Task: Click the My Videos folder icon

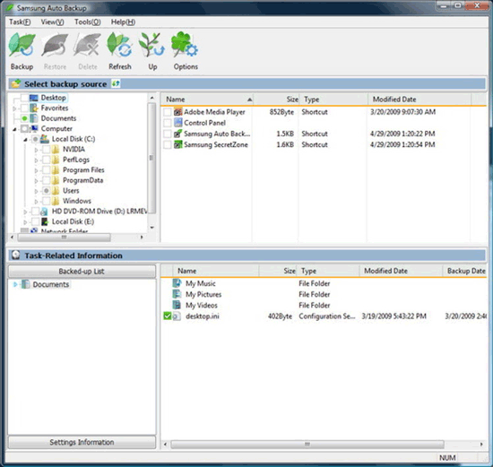Action: pos(177,305)
